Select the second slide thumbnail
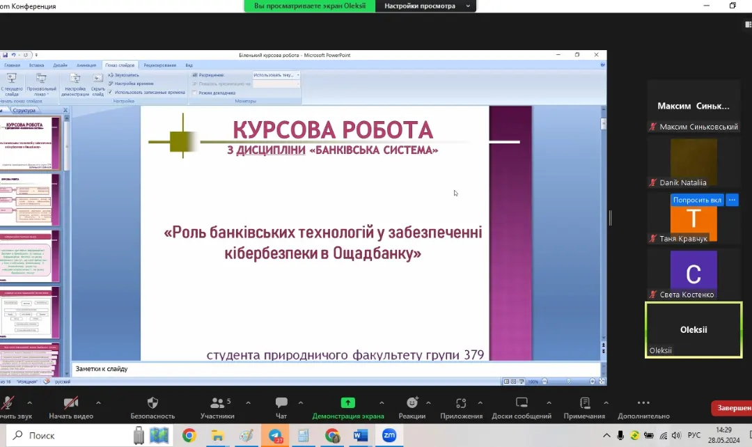The width and height of the screenshot is (752, 447). pyautogui.click(x=31, y=200)
